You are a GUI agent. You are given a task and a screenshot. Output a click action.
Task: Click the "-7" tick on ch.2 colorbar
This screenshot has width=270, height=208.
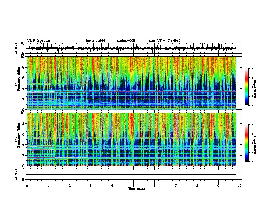coord(251,162)
